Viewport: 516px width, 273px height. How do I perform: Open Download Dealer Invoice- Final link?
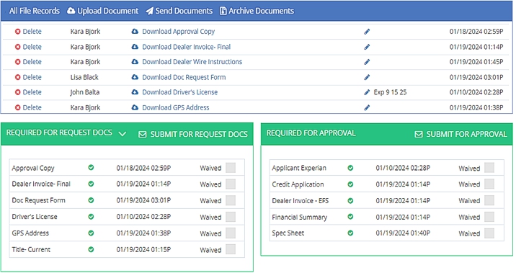[x=186, y=47]
